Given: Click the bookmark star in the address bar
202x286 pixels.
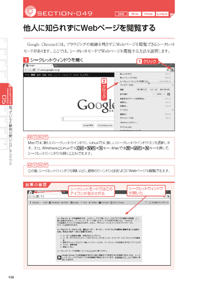Looking at the screenshot, I should pos(168,70).
